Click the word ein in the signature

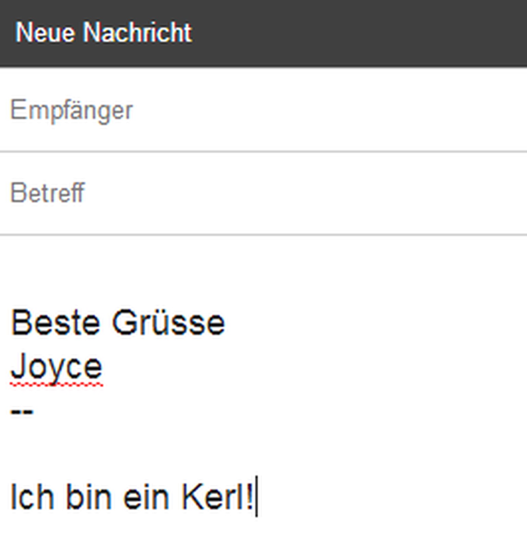pos(146,497)
